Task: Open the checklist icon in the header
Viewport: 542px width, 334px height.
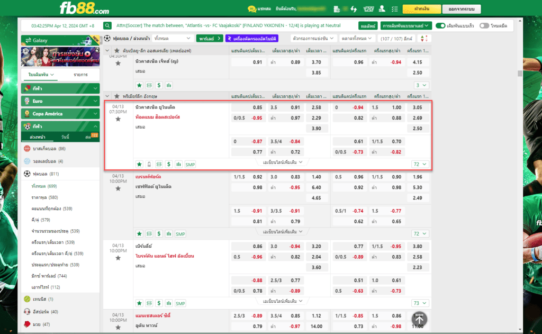Action: point(394,9)
